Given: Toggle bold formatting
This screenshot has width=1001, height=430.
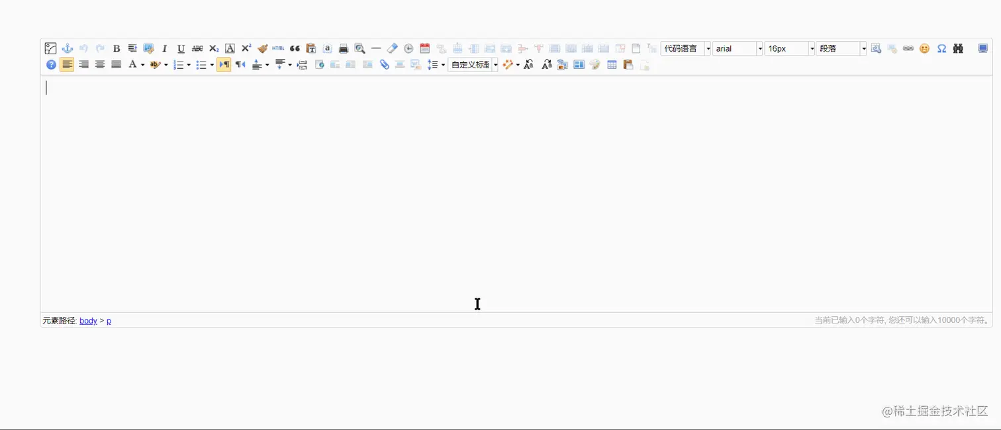Looking at the screenshot, I should click(117, 48).
